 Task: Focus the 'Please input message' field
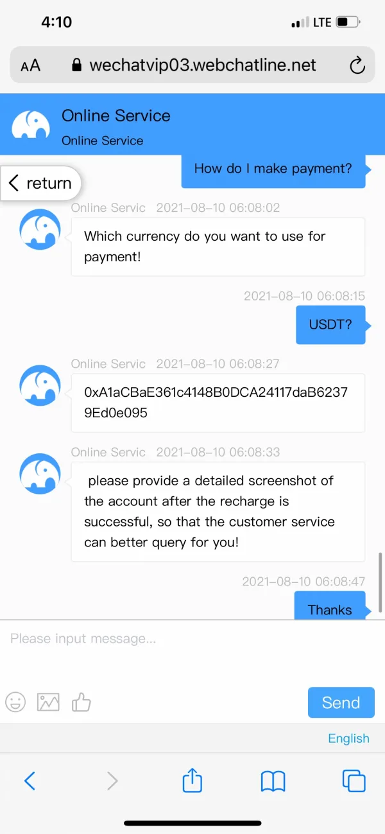(193, 648)
